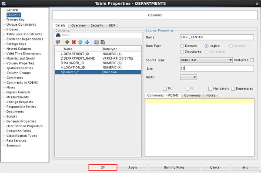Delete the column with red X

tap(74, 42)
